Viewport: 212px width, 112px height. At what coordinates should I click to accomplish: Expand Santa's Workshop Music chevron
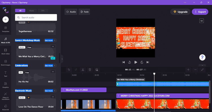point(55,40)
